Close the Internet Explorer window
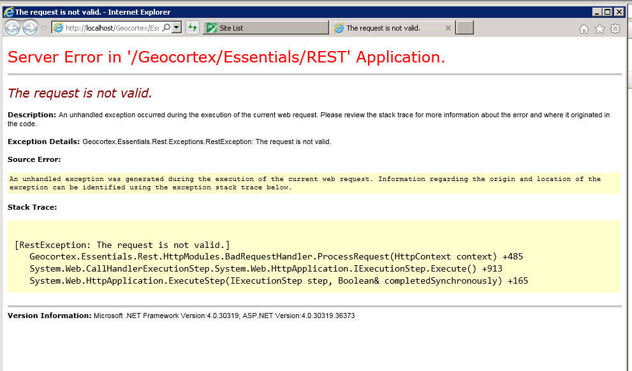632x371 pixels. coord(619,12)
